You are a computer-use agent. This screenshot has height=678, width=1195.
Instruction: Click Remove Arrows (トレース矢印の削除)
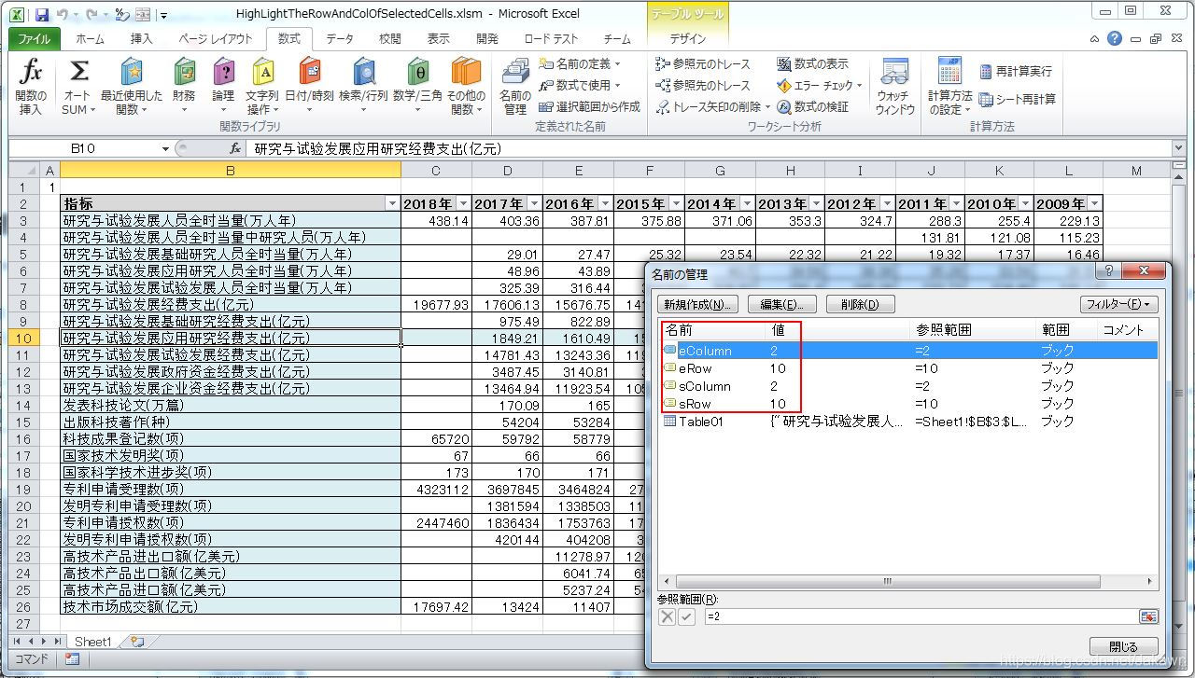click(713, 106)
